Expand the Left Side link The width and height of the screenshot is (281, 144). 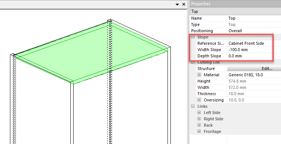pos(199,113)
